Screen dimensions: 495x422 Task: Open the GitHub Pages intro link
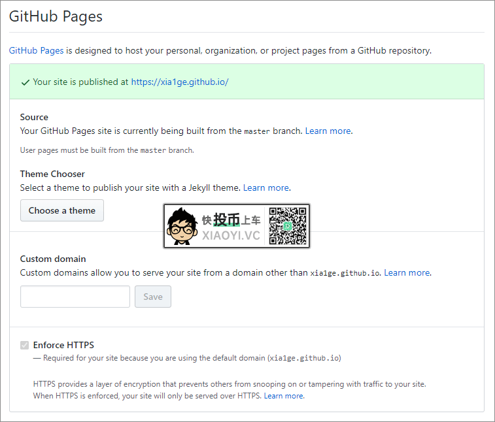[x=37, y=50]
